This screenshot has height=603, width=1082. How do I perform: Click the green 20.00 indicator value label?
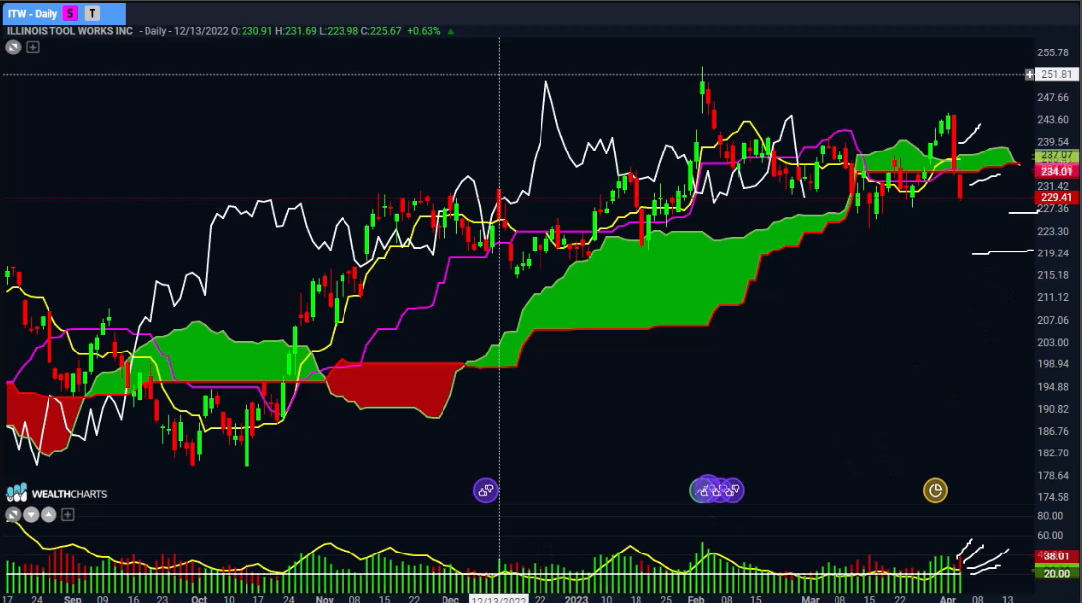click(x=1057, y=573)
